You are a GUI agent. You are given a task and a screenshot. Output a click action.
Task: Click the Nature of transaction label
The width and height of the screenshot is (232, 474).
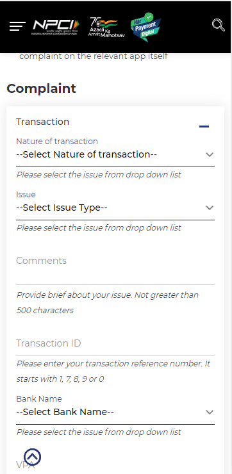tap(57, 141)
